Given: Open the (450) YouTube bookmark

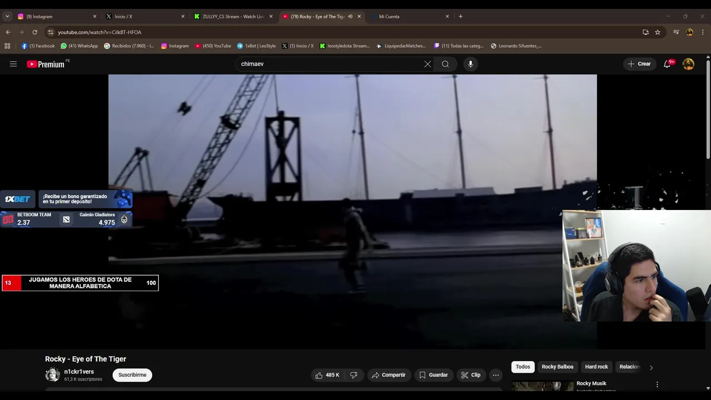Looking at the screenshot, I should [213, 46].
